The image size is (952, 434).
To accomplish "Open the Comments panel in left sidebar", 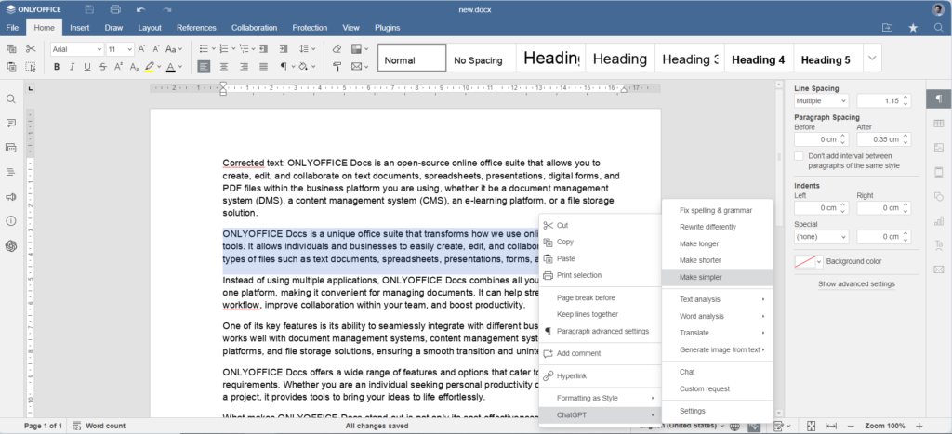I will [11, 124].
